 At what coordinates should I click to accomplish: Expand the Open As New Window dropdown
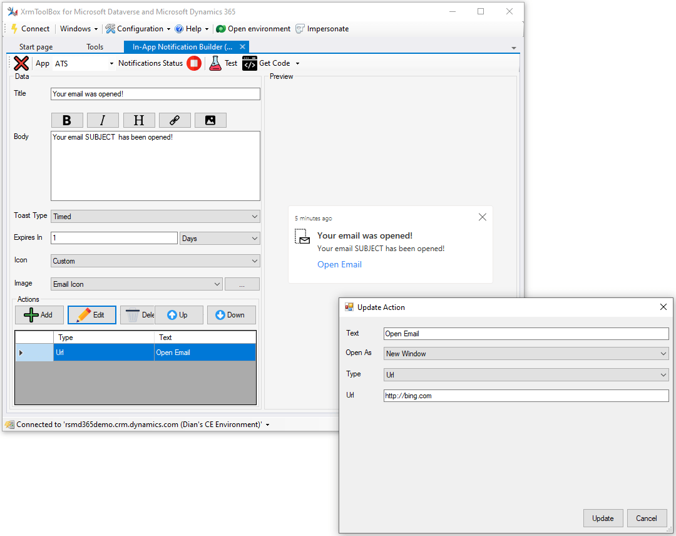[663, 354]
